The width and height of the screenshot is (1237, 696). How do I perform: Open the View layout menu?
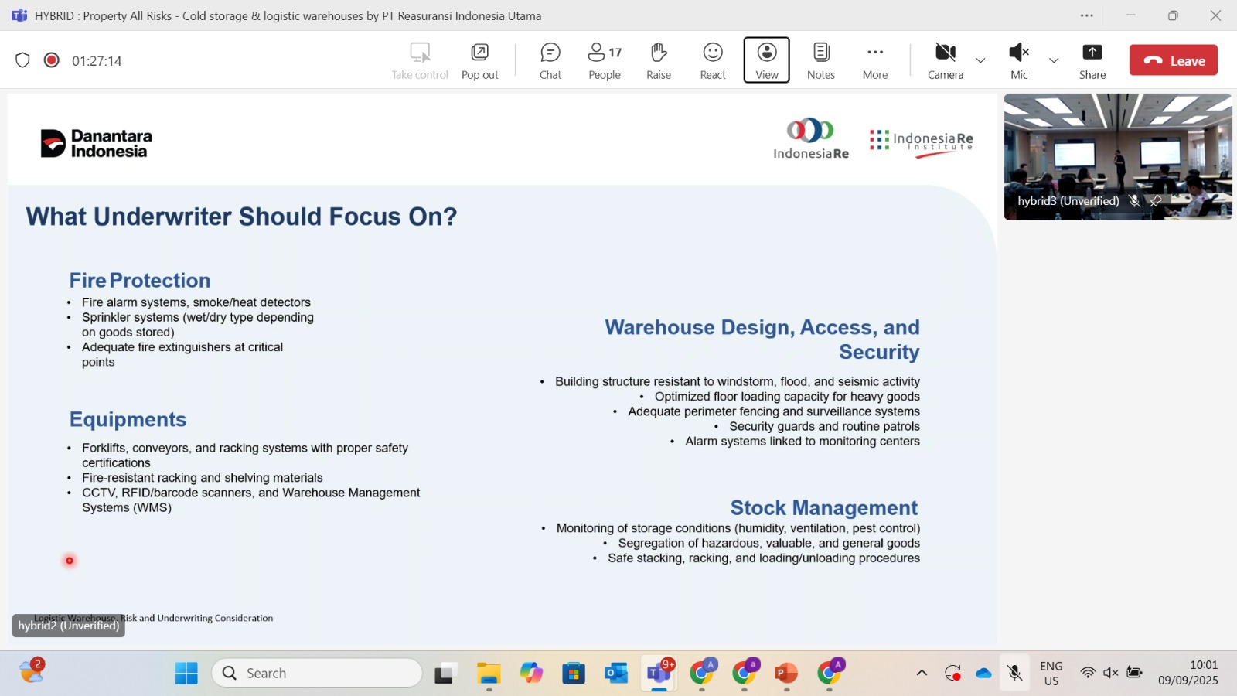pos(767,60)
